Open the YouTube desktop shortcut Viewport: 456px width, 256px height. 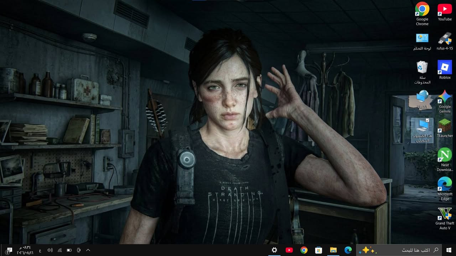pos(445,12)
